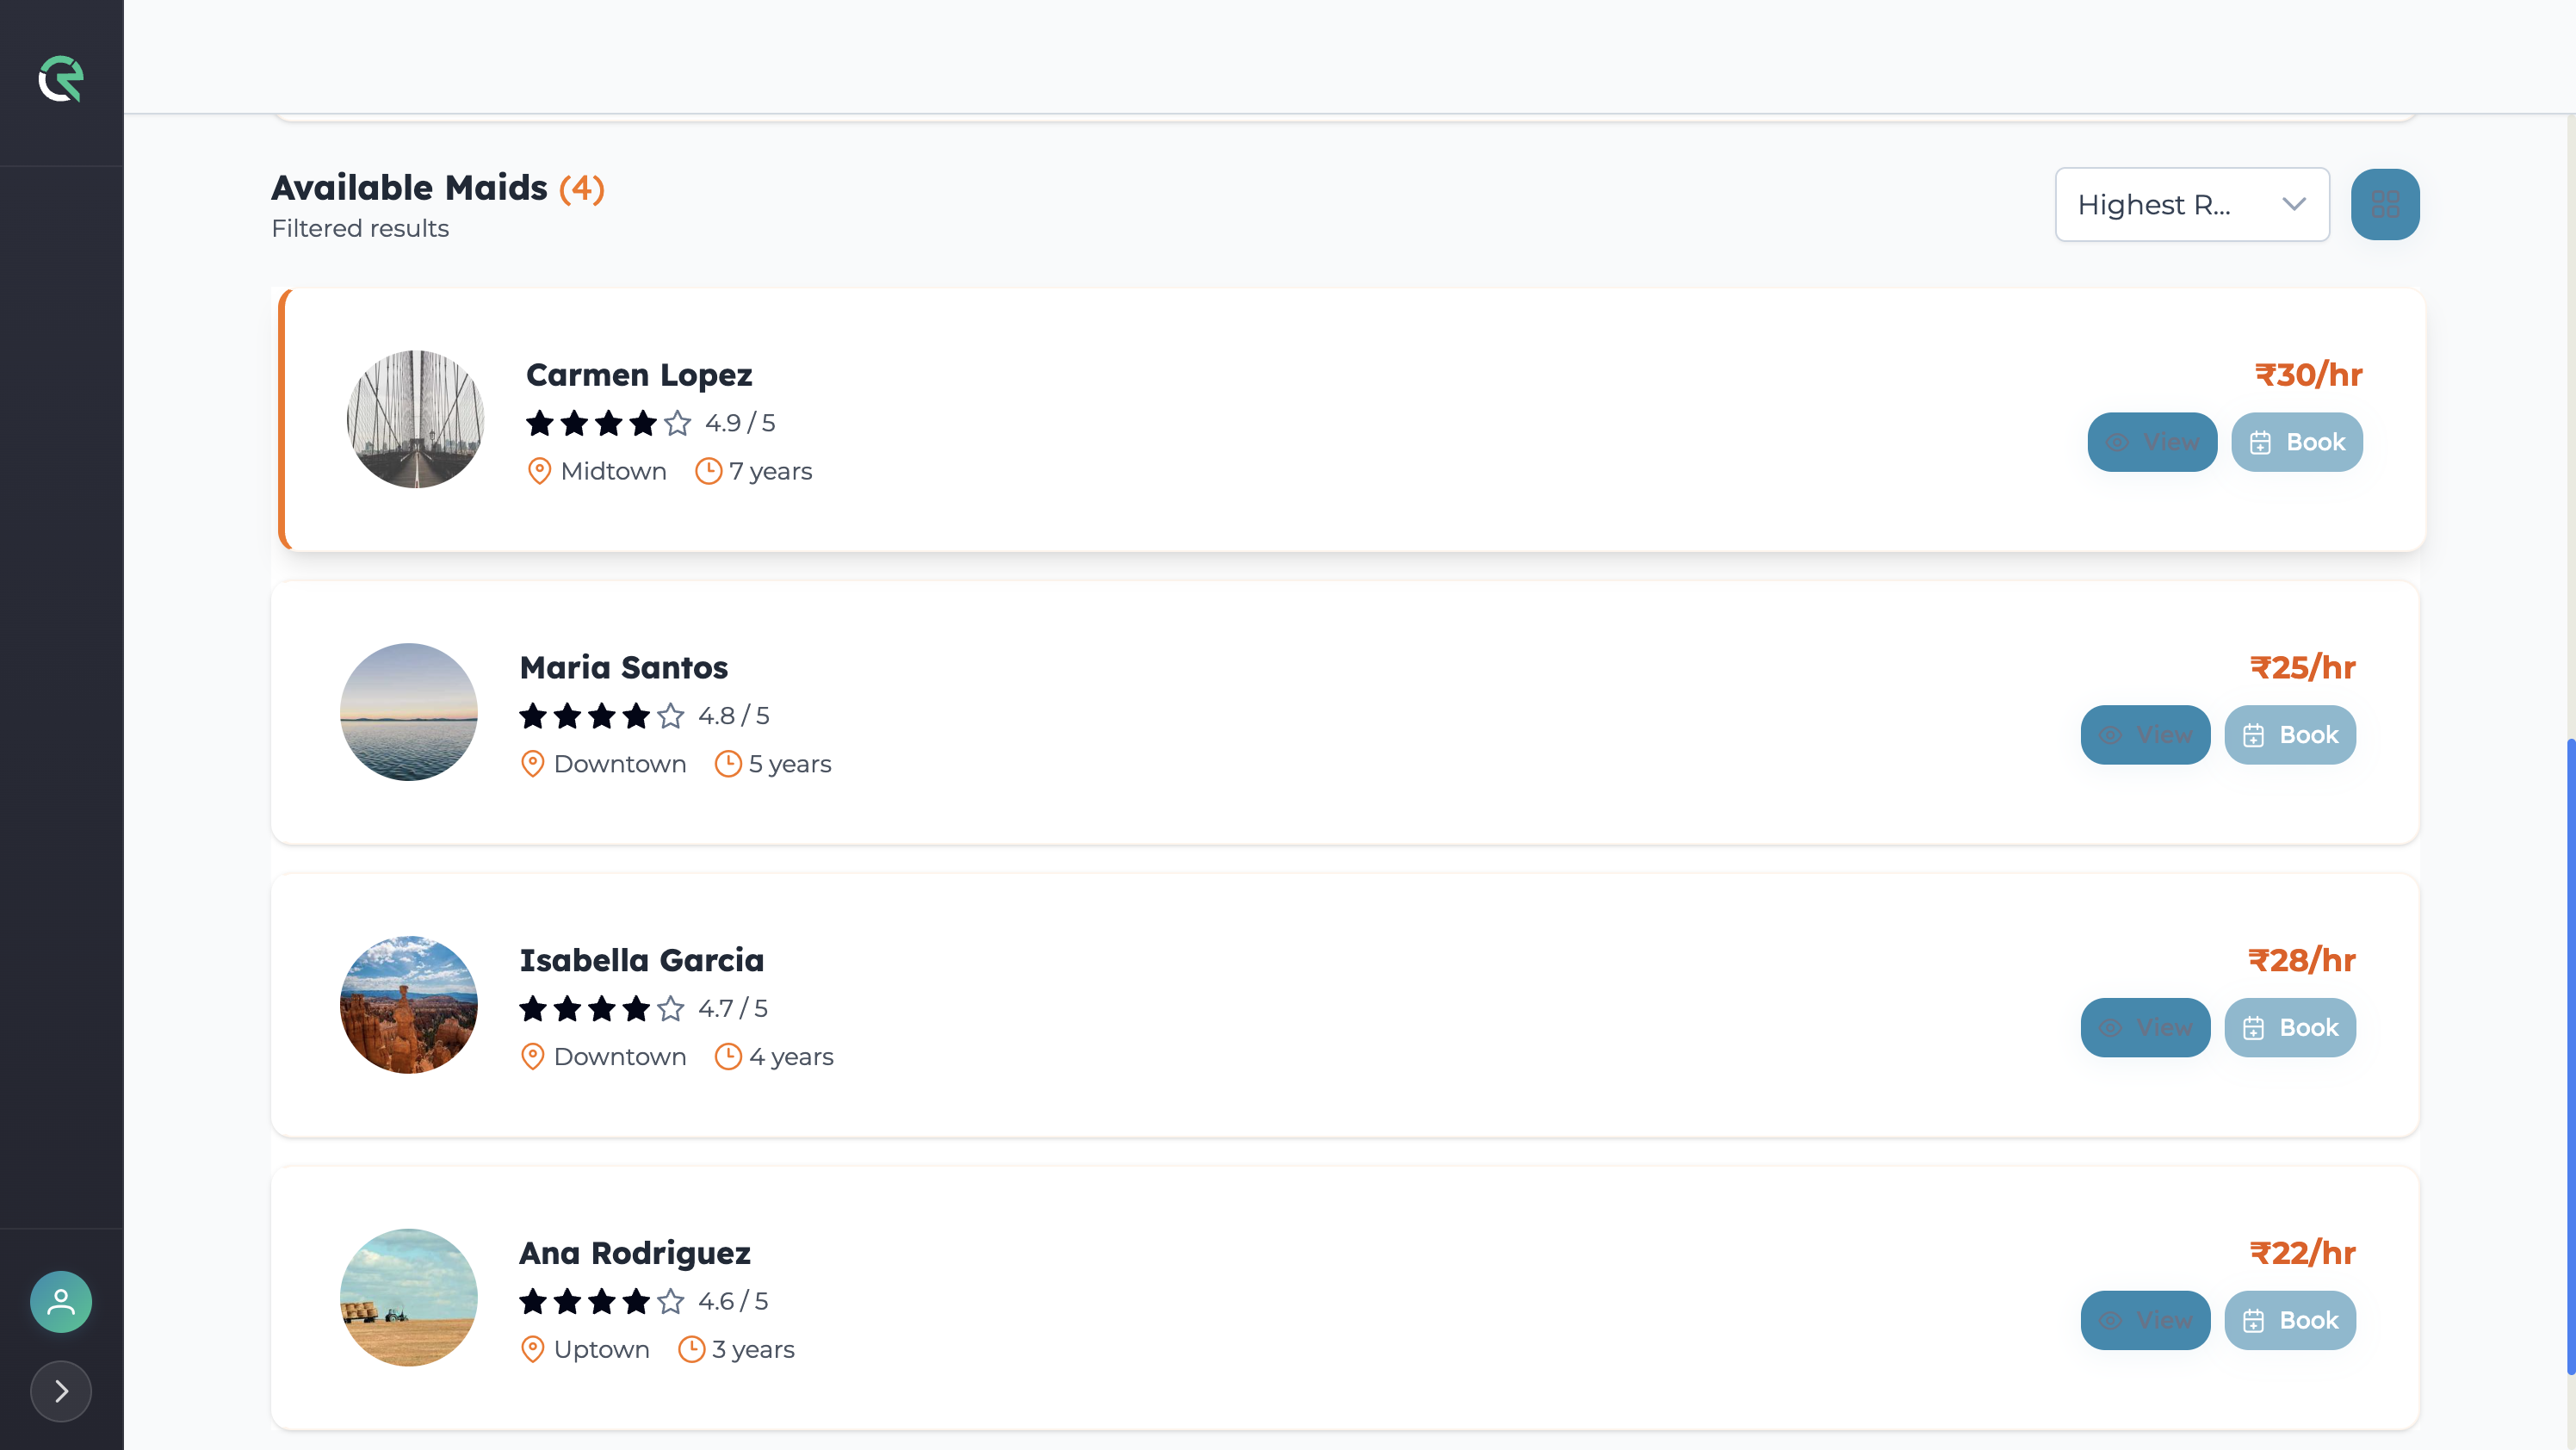Book Isabella Garcia
Image resolution: width=2576 pixels, height=1450 pixels.
click(2290, 1027)
